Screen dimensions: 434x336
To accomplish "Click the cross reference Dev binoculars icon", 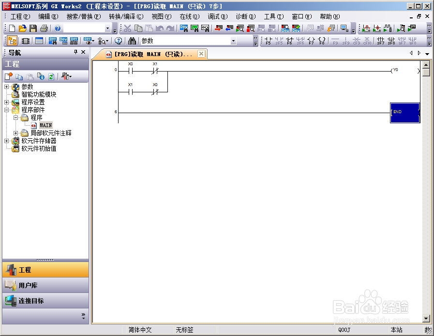I will point(53,41).
